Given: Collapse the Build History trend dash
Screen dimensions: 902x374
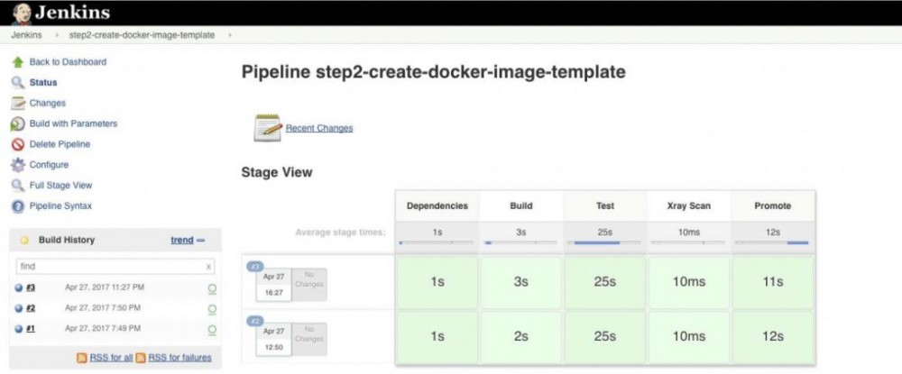Looking at the screenshot, I should (200, 241).
